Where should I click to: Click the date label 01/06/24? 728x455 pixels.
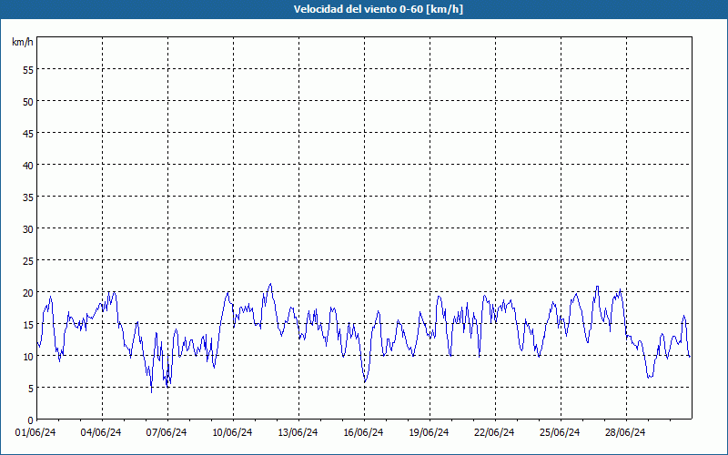tap(35, 432)
